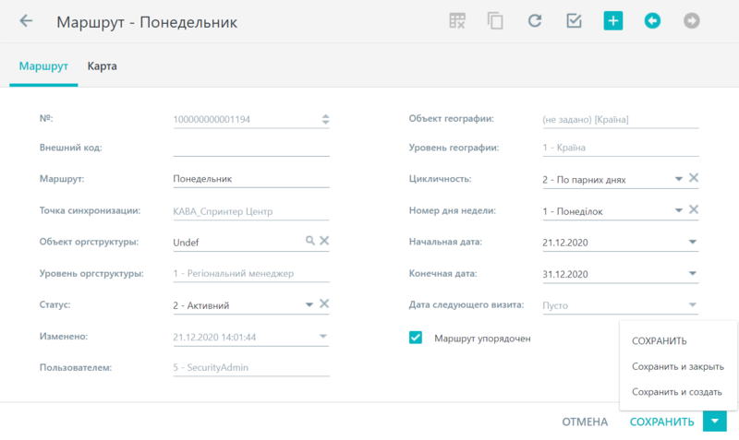The width and height of the screenshot is (739, 440).
Task: Click the Маршрут упорядочен label text
Action: 482,339
